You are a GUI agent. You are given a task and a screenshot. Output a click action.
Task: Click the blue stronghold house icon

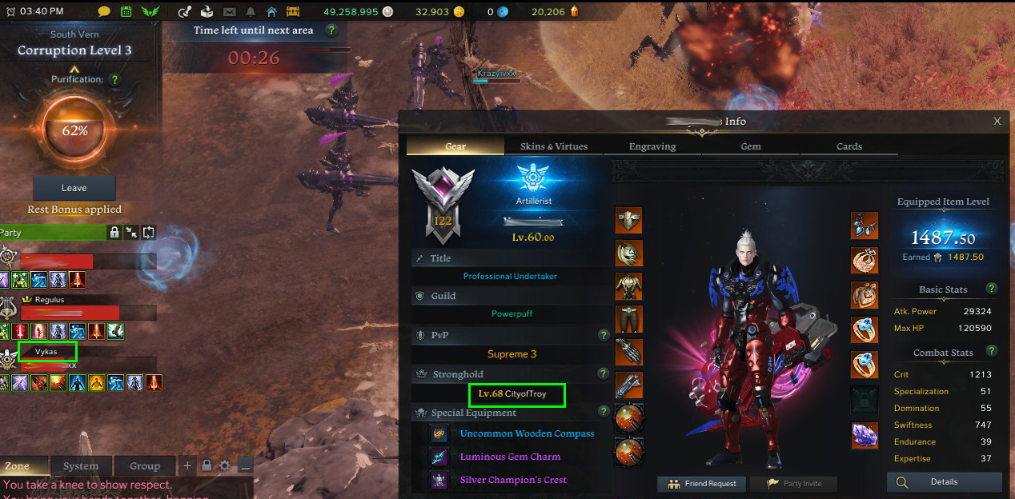click(272, 12)
